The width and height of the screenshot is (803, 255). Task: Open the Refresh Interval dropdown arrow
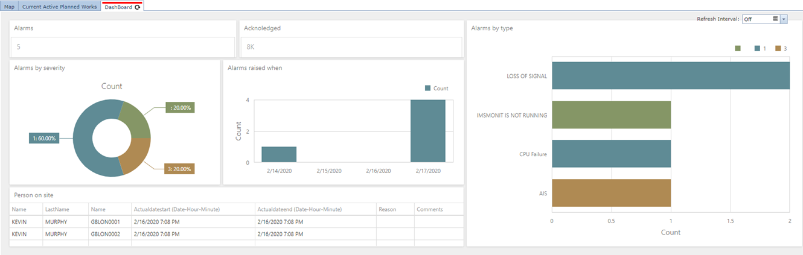coord(784,19)
